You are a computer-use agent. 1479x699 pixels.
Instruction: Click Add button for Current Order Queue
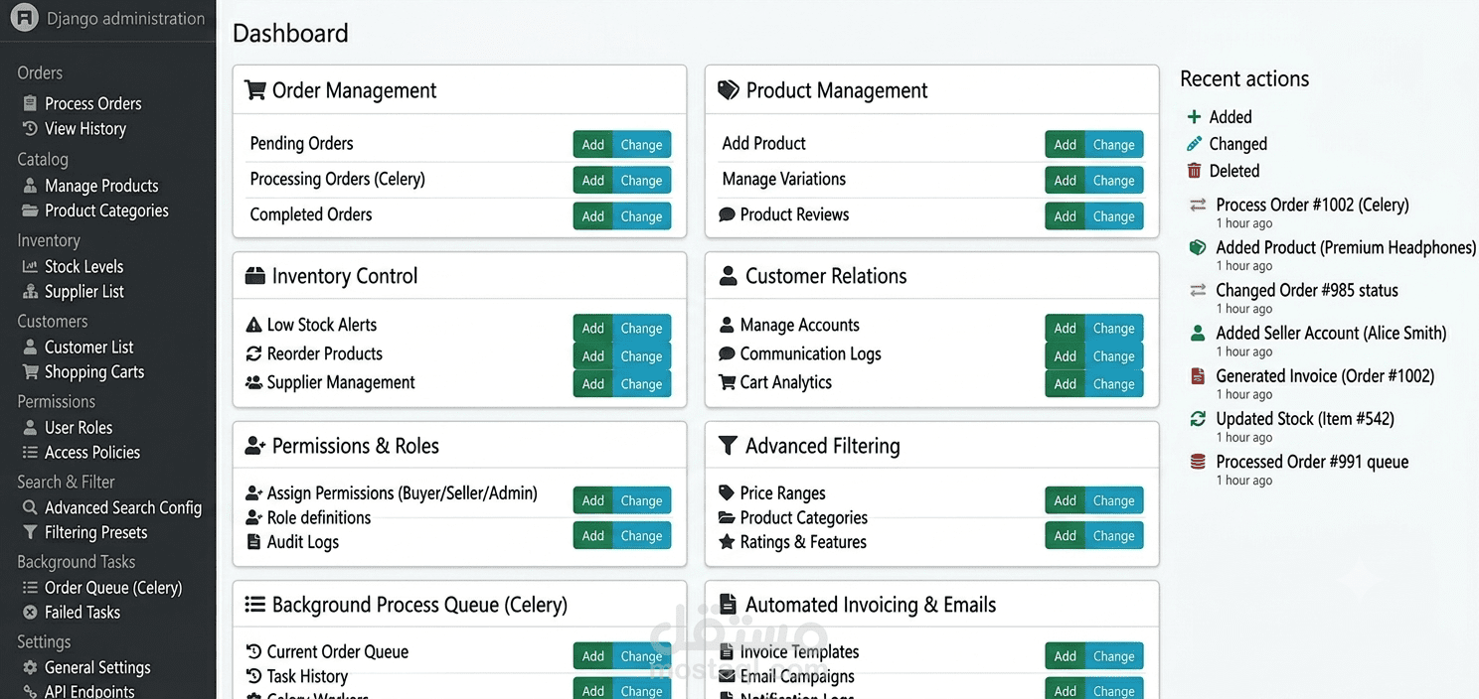pos(593,655)
